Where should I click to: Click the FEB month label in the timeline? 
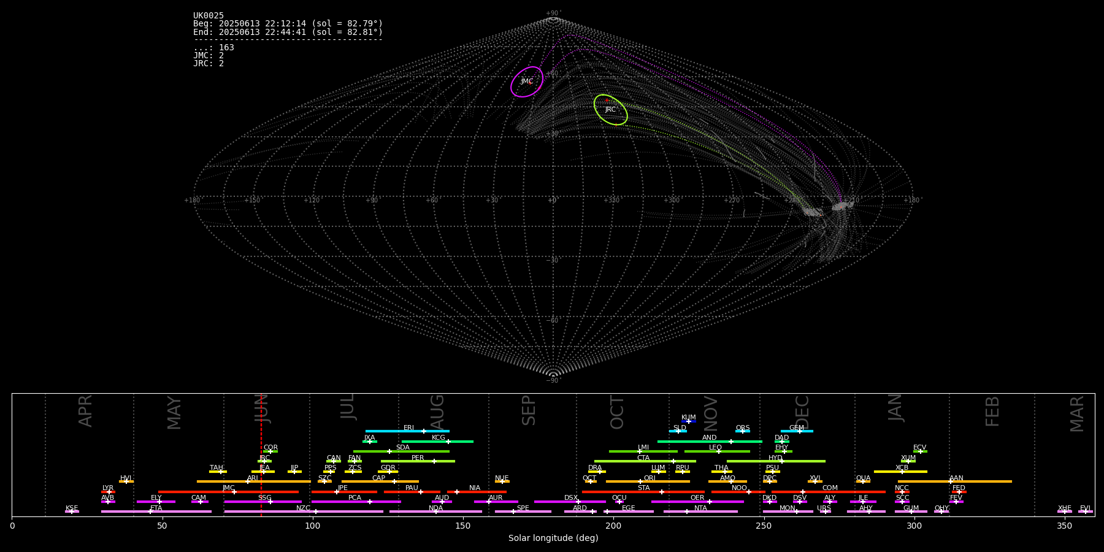pyautogui.click(x=992, y=411)
